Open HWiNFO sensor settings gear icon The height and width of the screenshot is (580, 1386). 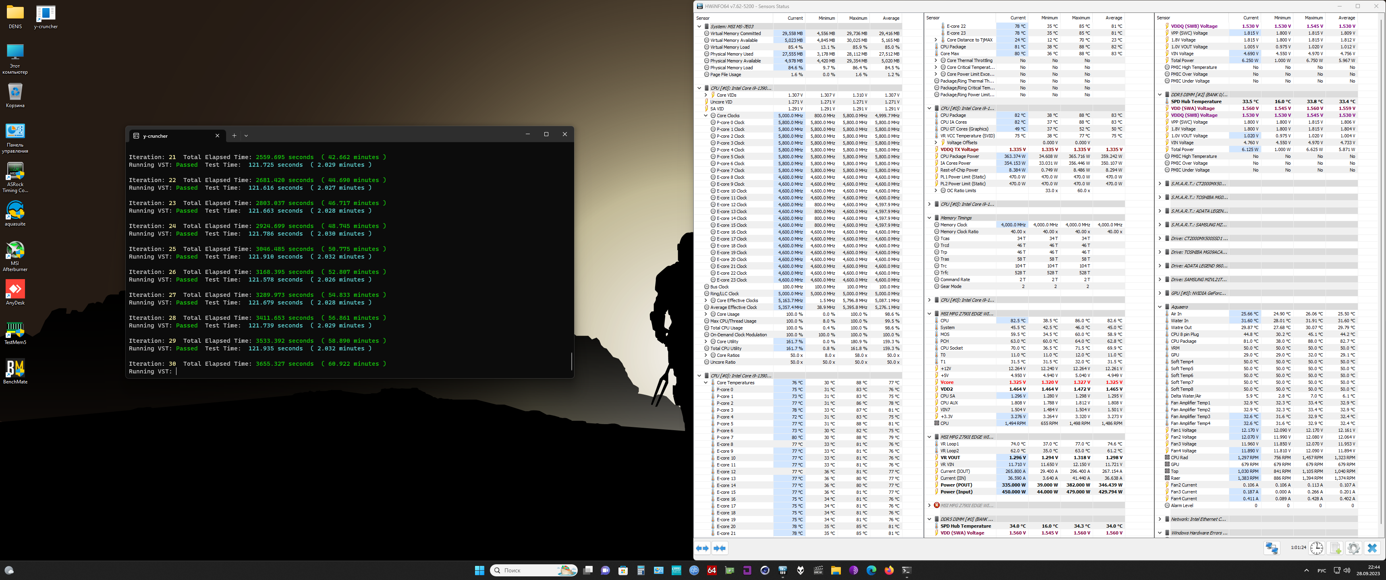point(1353,548)
